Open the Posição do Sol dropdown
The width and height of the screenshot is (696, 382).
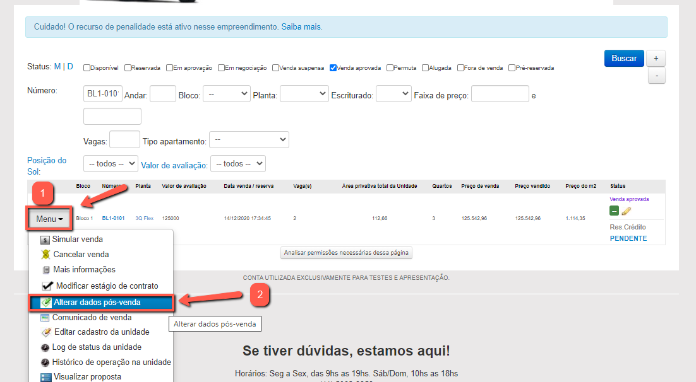[111, 164]
